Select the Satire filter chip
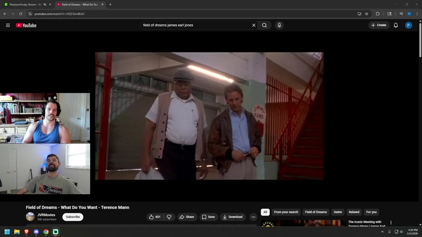Screen dimensions: 422x237 click(338, 212)
